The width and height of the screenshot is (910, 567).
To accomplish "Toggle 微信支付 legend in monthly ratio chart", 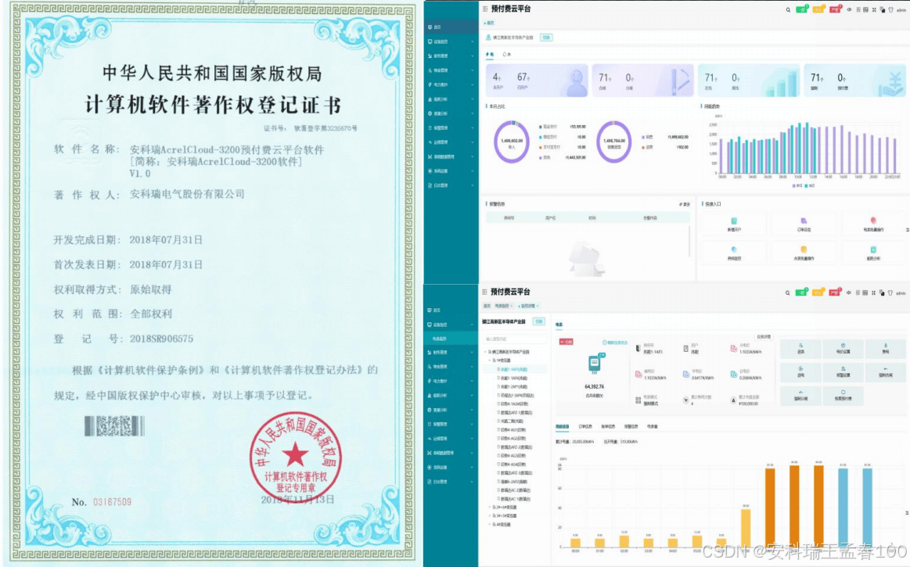I will pyautogui.click(x=549, y=137).
